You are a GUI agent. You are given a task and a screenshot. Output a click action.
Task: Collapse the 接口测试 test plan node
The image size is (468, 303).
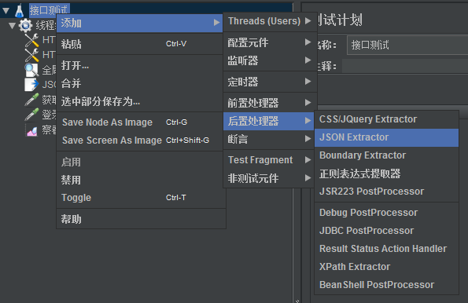6,11
